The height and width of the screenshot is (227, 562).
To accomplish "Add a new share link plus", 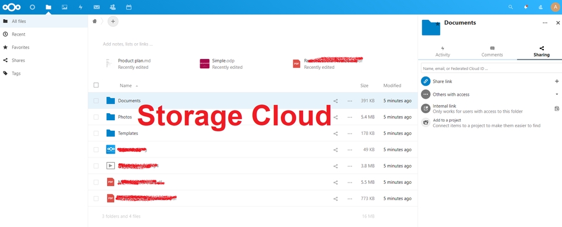I will [557, 81].
